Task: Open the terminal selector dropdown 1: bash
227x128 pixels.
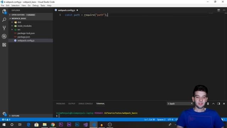Action: (x=180, y=103)
